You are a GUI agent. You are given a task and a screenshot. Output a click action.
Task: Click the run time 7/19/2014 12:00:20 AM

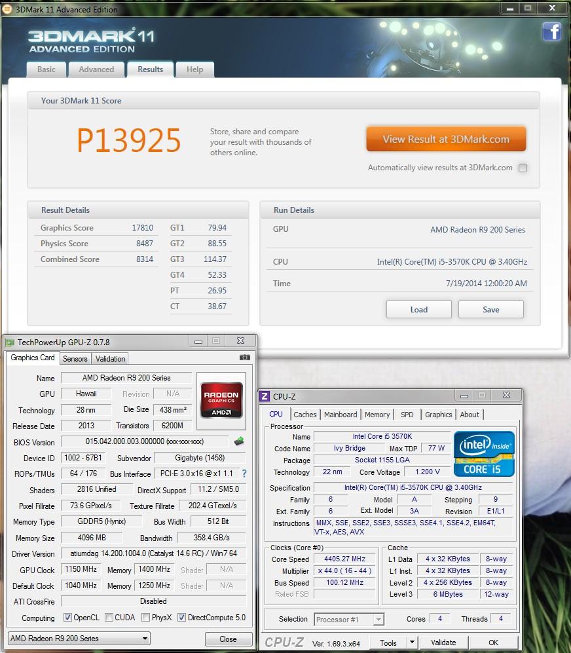click(486, 283)
